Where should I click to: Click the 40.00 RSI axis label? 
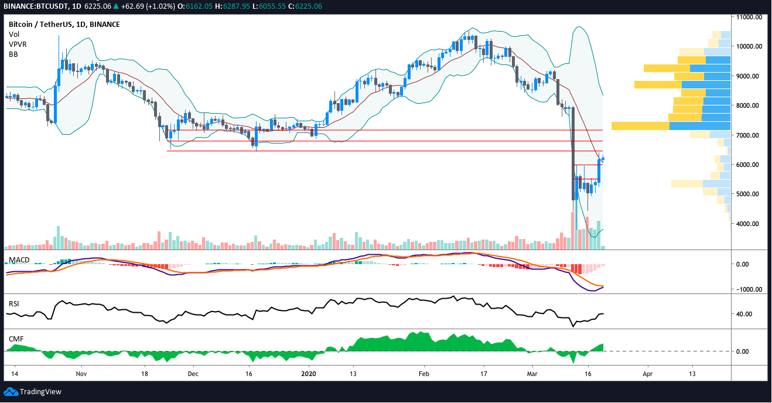pos(744,314)
